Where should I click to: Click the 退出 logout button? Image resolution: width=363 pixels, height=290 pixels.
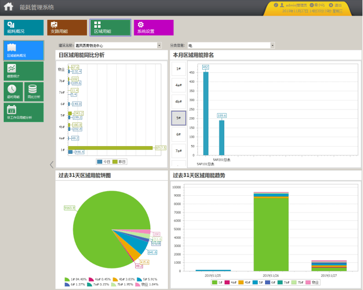pyautogui.click(x=335, y=5)
